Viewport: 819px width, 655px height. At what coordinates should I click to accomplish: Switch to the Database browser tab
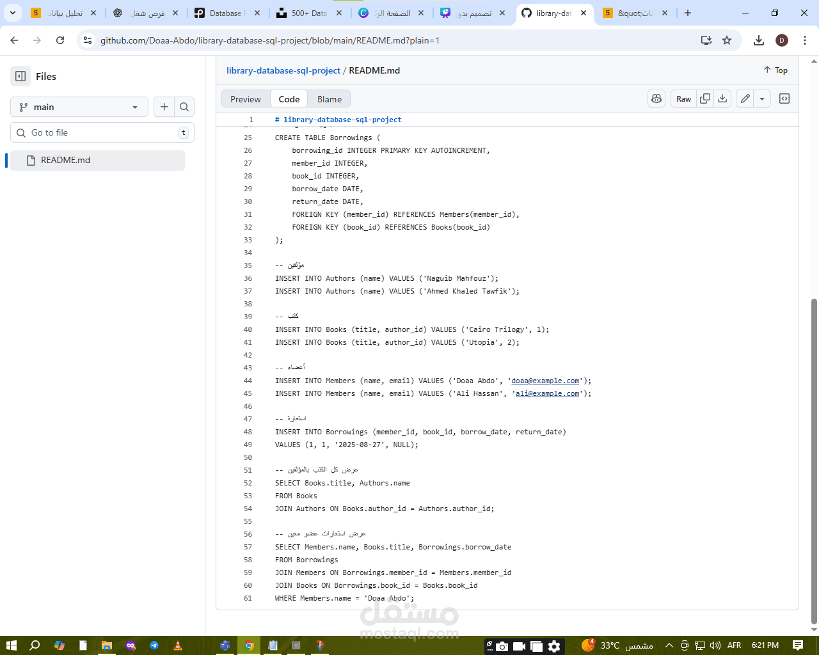point(227,13)
